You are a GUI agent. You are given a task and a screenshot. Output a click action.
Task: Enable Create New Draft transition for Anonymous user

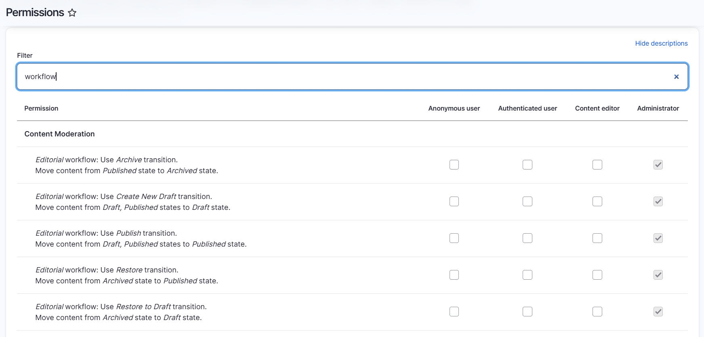pos(454,201)
